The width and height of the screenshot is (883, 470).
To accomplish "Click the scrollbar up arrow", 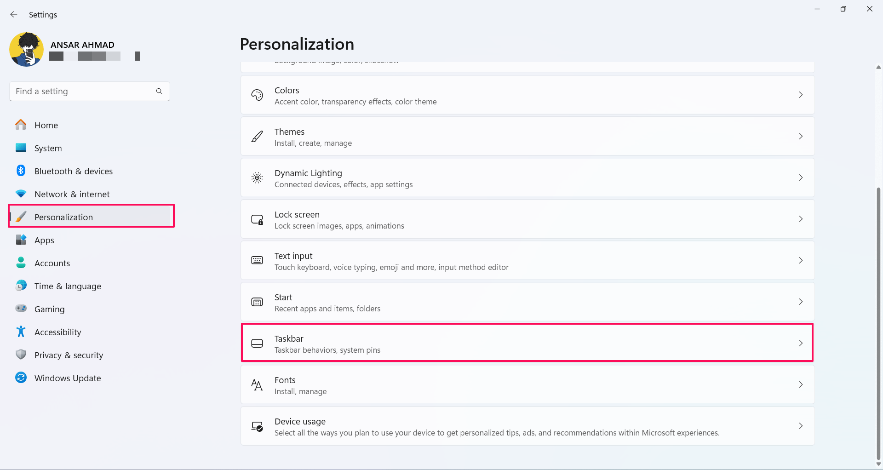I will (878, 67).
